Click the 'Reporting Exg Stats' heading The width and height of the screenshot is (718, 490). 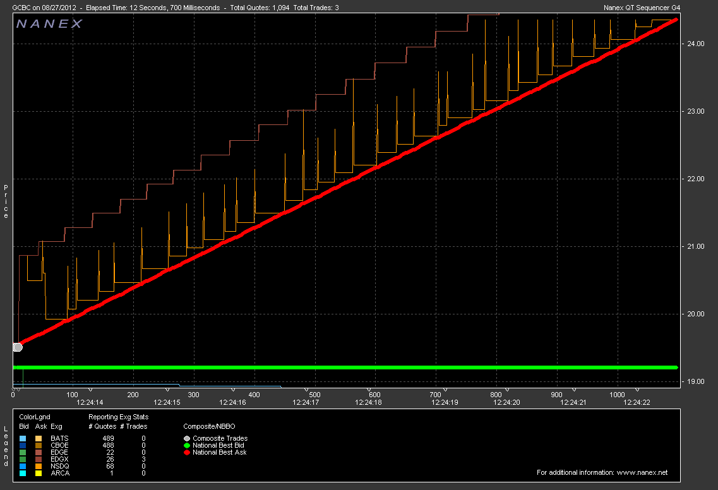(119, 417)
